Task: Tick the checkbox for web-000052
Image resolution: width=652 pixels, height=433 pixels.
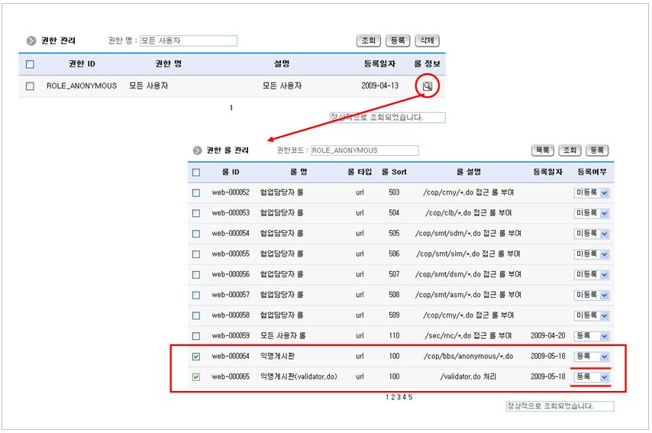Action: tap(196, 192)
